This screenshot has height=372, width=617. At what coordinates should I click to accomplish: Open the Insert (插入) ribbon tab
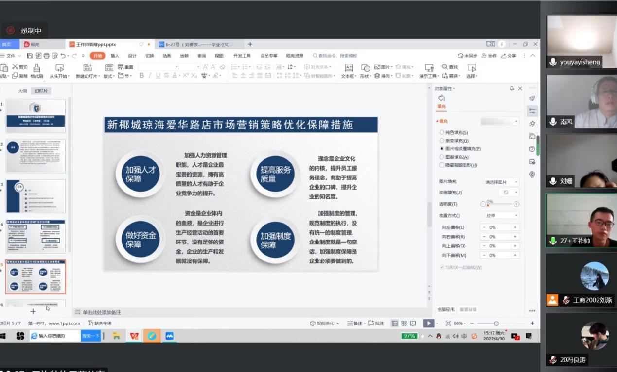click(x=115, y=56)
